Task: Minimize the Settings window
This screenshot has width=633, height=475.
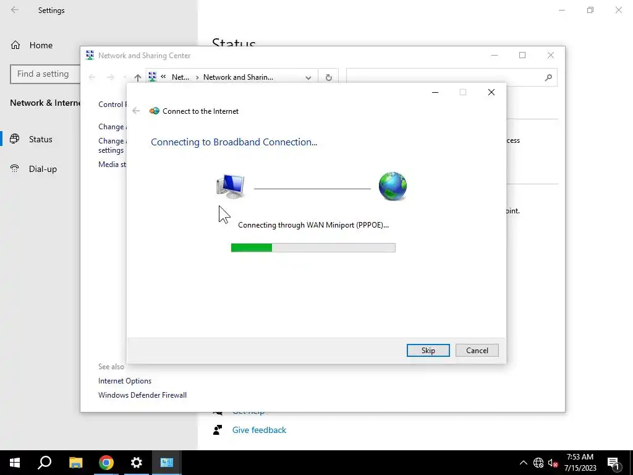Action: (x=561, y=10)
